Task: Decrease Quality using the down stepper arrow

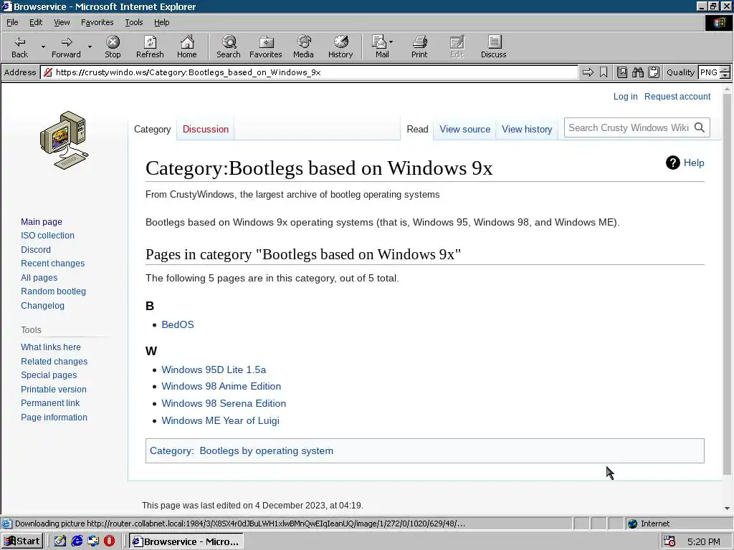Action: point(725,75)
